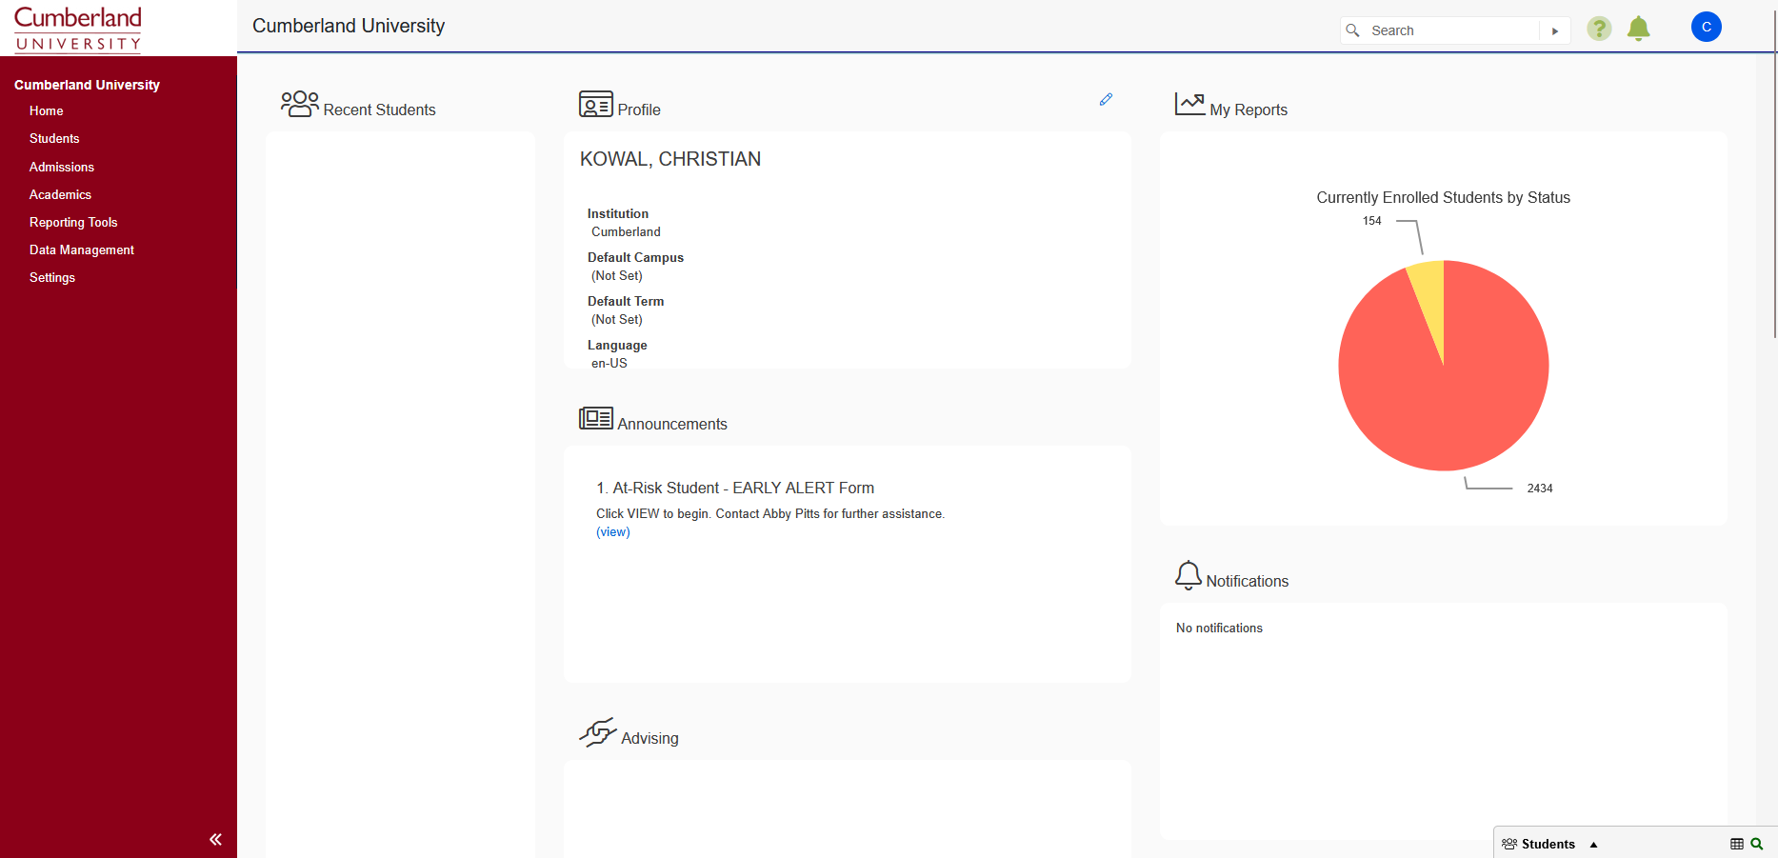Click the No notifications text

pyautogui.click(x=1219, y=628)
